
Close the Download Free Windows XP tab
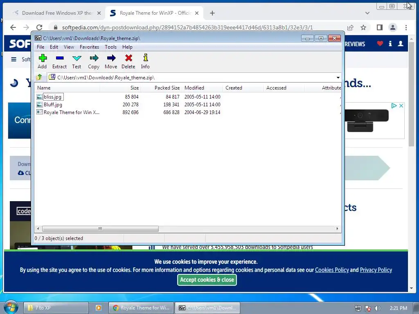[99, 13]
